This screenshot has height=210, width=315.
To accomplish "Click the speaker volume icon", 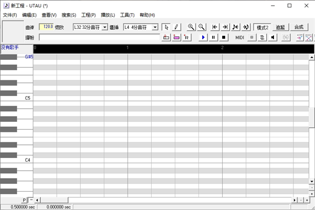I will pyautogui.click(x=273, y=37).
